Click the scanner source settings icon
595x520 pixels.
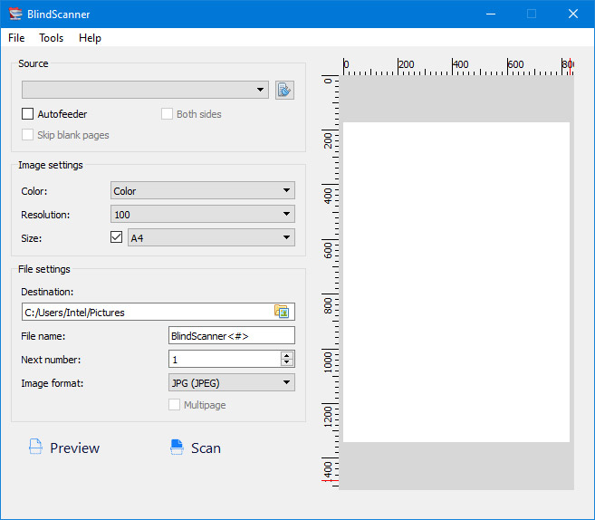(285, 90)
